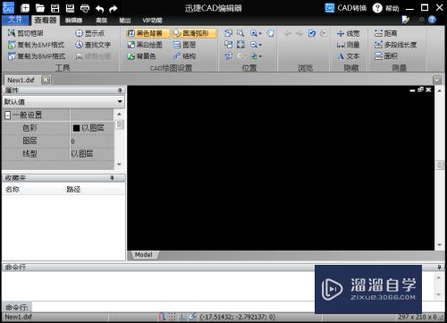Select the 面积 area measurement tool
This screenshot has height=323, width=447.
coord(386,56)
